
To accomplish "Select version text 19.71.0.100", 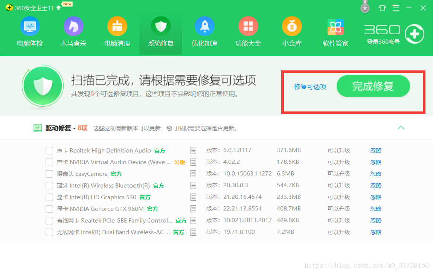I will [239, 232].
